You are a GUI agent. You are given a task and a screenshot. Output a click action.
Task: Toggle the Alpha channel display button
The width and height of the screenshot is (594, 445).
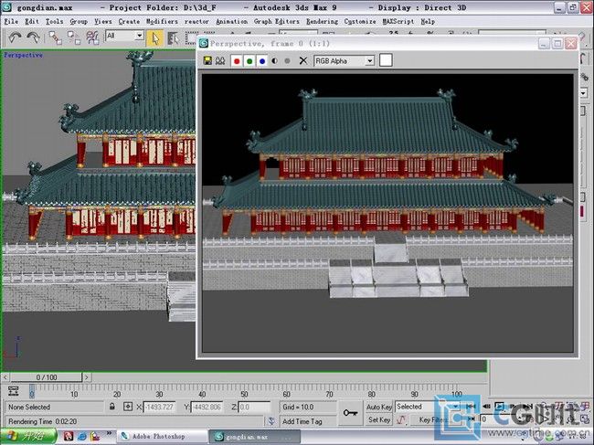pos(275,60)
